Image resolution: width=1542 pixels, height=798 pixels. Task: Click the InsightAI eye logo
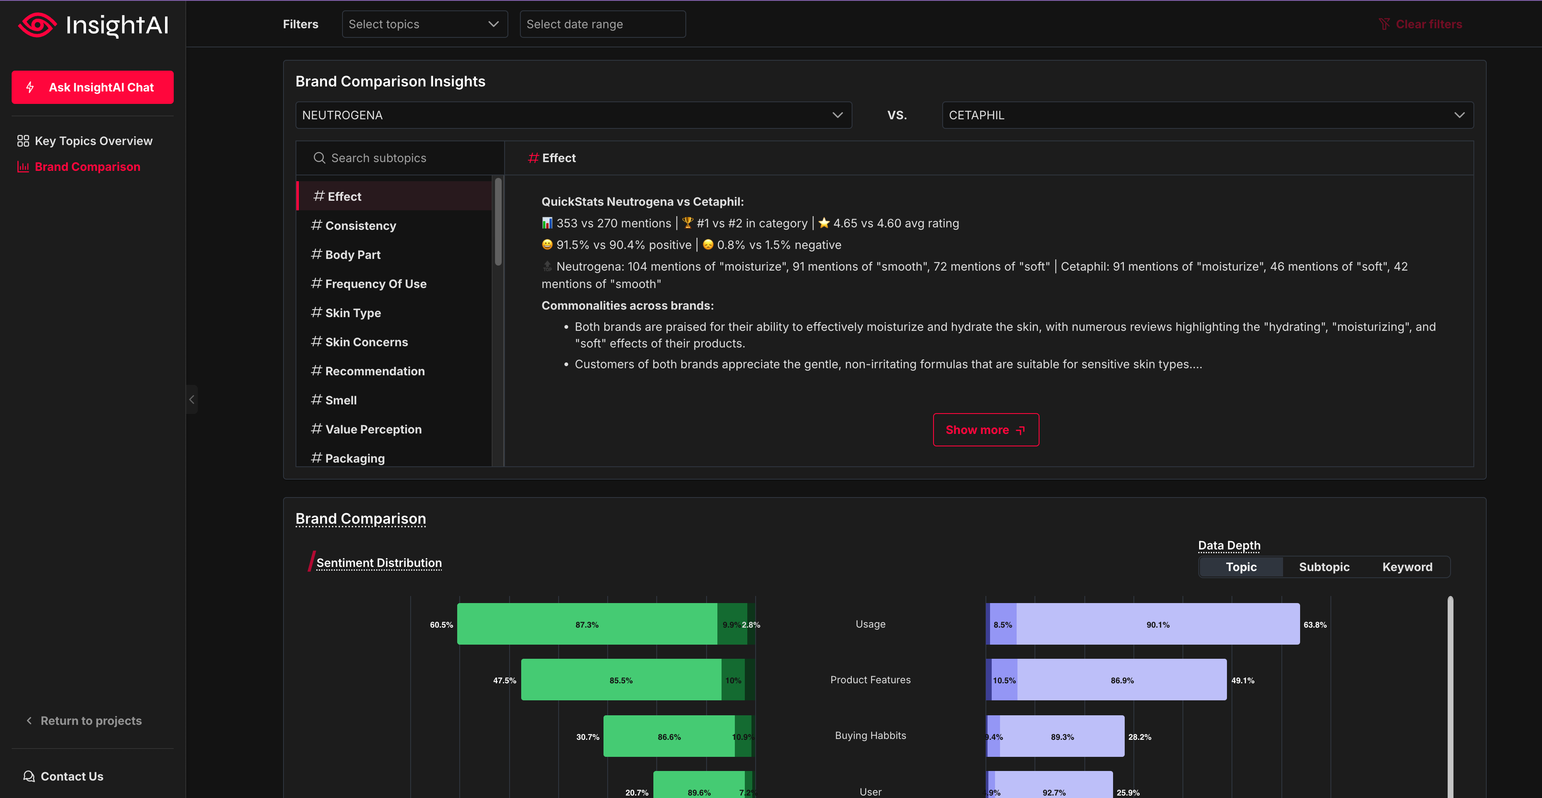tap(37, 25)
